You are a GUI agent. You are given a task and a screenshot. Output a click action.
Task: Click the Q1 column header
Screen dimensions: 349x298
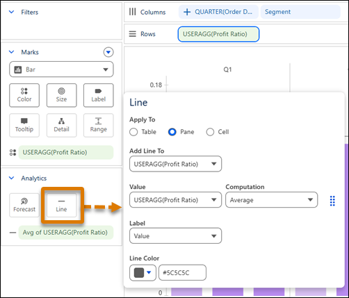pos(227,69)
